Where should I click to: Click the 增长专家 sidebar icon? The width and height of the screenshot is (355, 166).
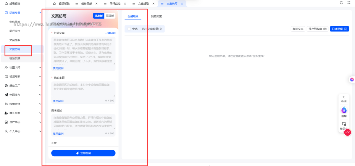coord(6,113)
